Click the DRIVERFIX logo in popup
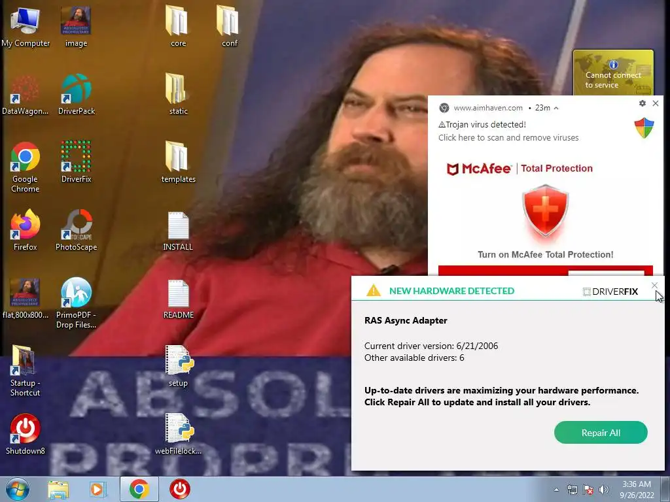This screenshot has width=670, height=502. tap(610, 292)
